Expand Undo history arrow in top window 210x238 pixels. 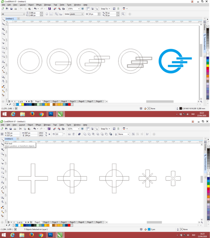pyautogui.click(x=38, y=9)
